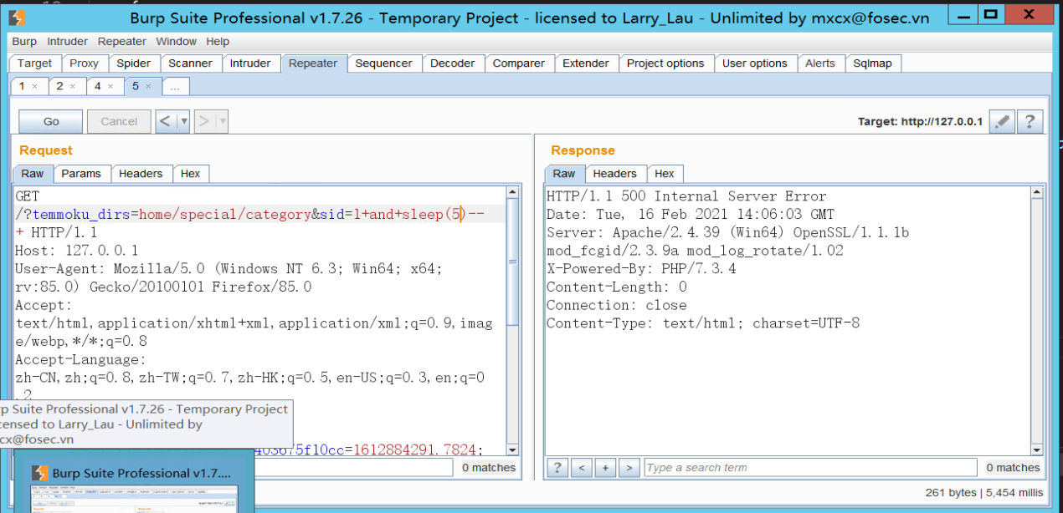The image size is (1063, 513).
Task: Expand the forward history dropdown arrow
Action: pos(222,121)
